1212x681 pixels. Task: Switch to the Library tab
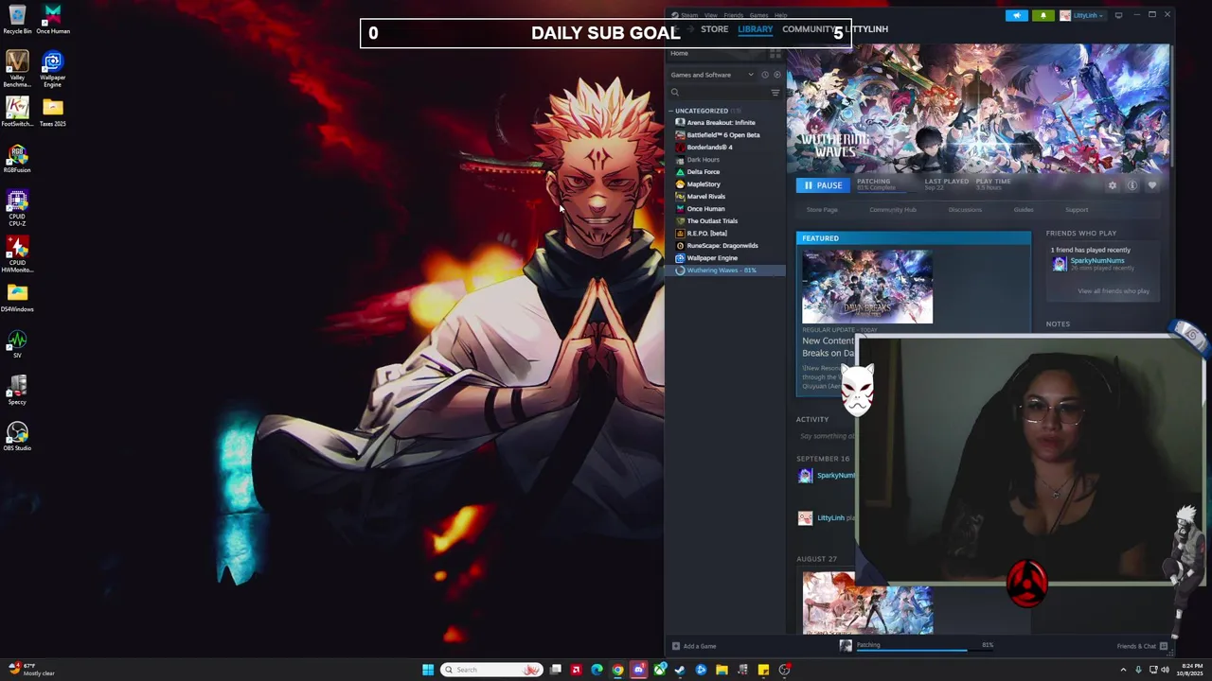[755, 29]
